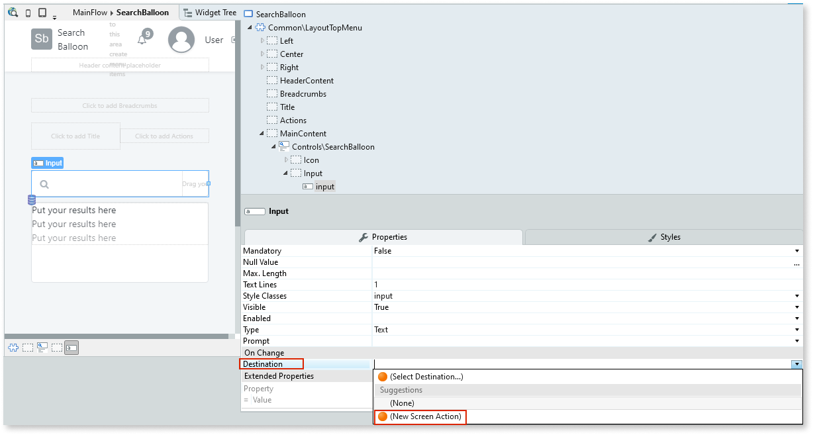Switch to tablet preview icon
The image size is (813, 435).
coord(42,13)
